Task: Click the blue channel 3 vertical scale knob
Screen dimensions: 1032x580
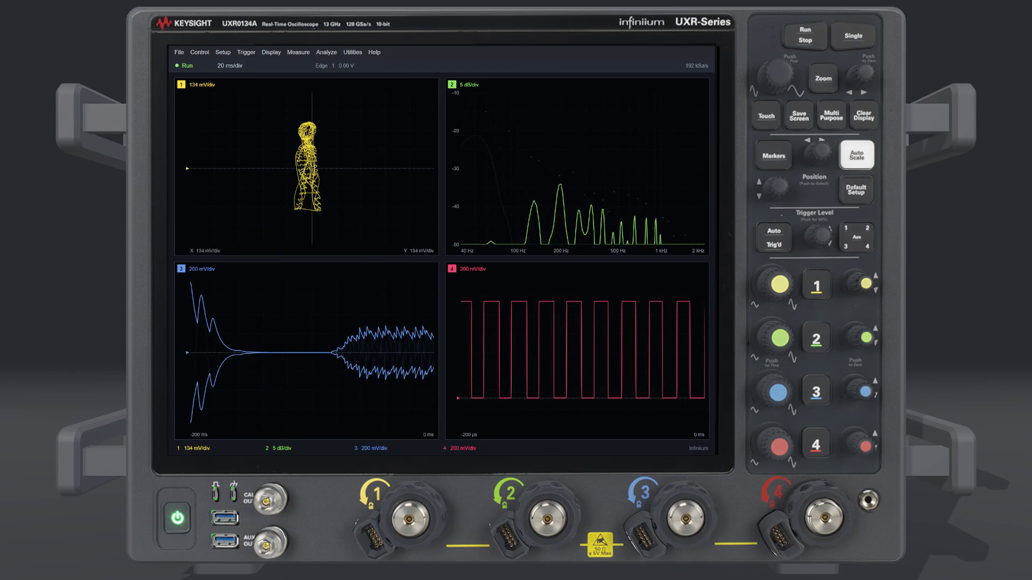Action: pyautogui.click(x=777, y=393)
